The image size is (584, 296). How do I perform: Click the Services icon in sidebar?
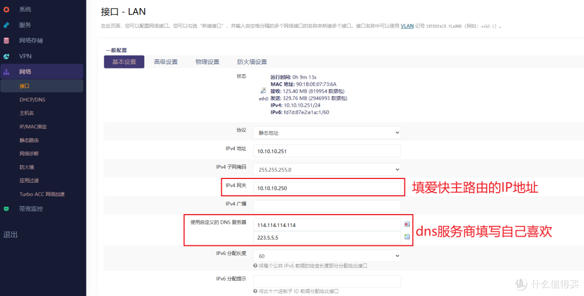[x=6, y=25]
